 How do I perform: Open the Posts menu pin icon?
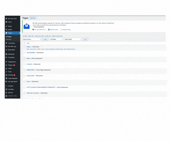pyautogui.click(x=6, y=26)
